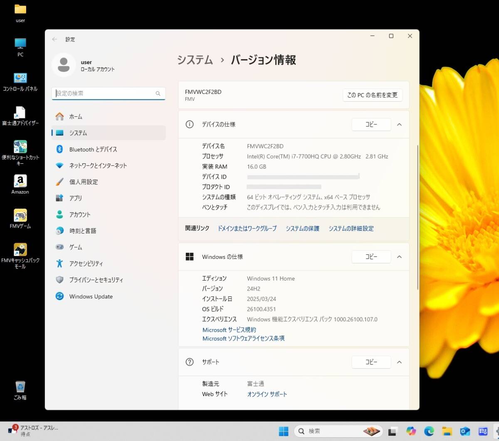The width and height of the screenshot is (499, 441).
Task: Collapse the デバイスの仕様 section
Action: (x=399, y=124)
